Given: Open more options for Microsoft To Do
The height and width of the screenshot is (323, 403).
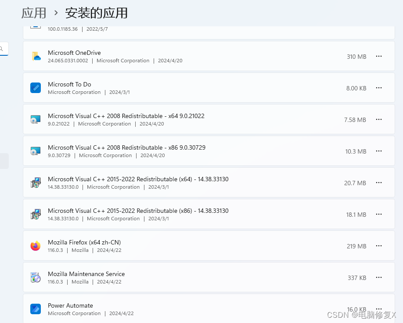Looking at the screenshot, I should (379, 88).
